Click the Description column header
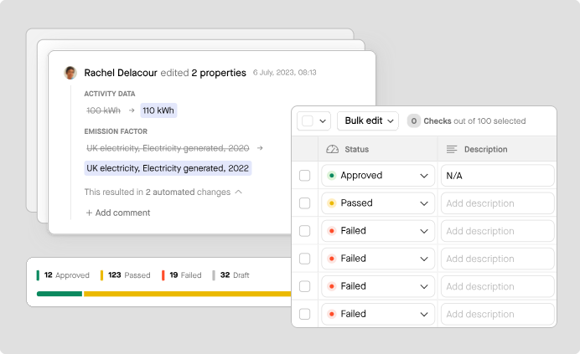 [x=497, y=149]
